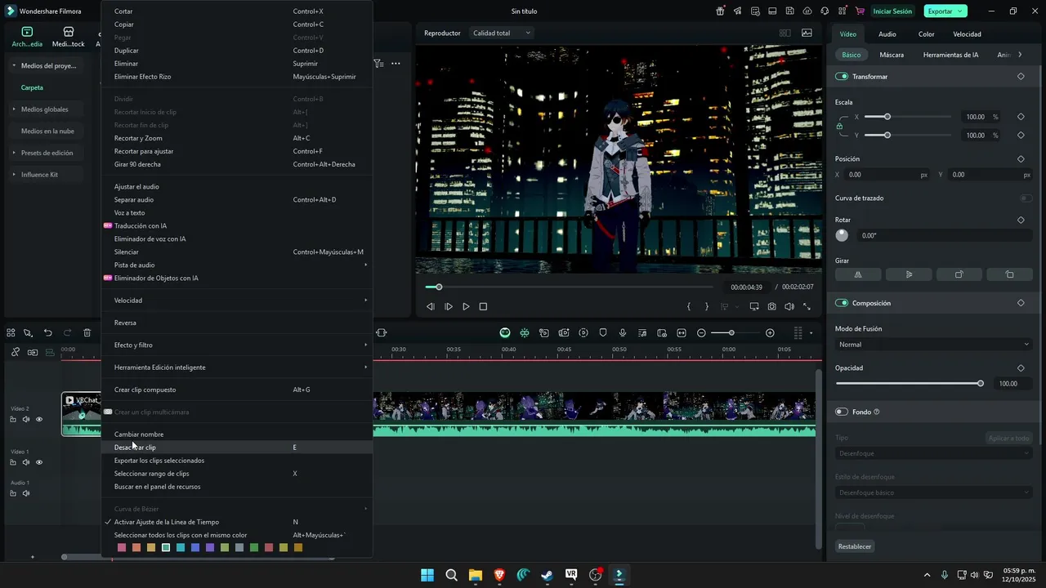Toggle the Curva de trazado switch
This screenshot has height=588, width=1046.
coord(1026,198)
